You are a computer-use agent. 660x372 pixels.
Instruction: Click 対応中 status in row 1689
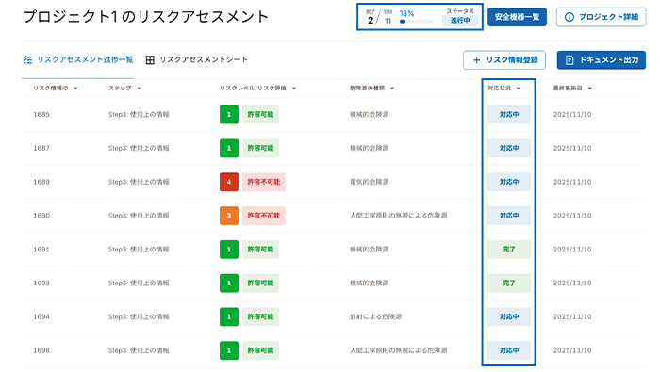(x=509, y=182)
